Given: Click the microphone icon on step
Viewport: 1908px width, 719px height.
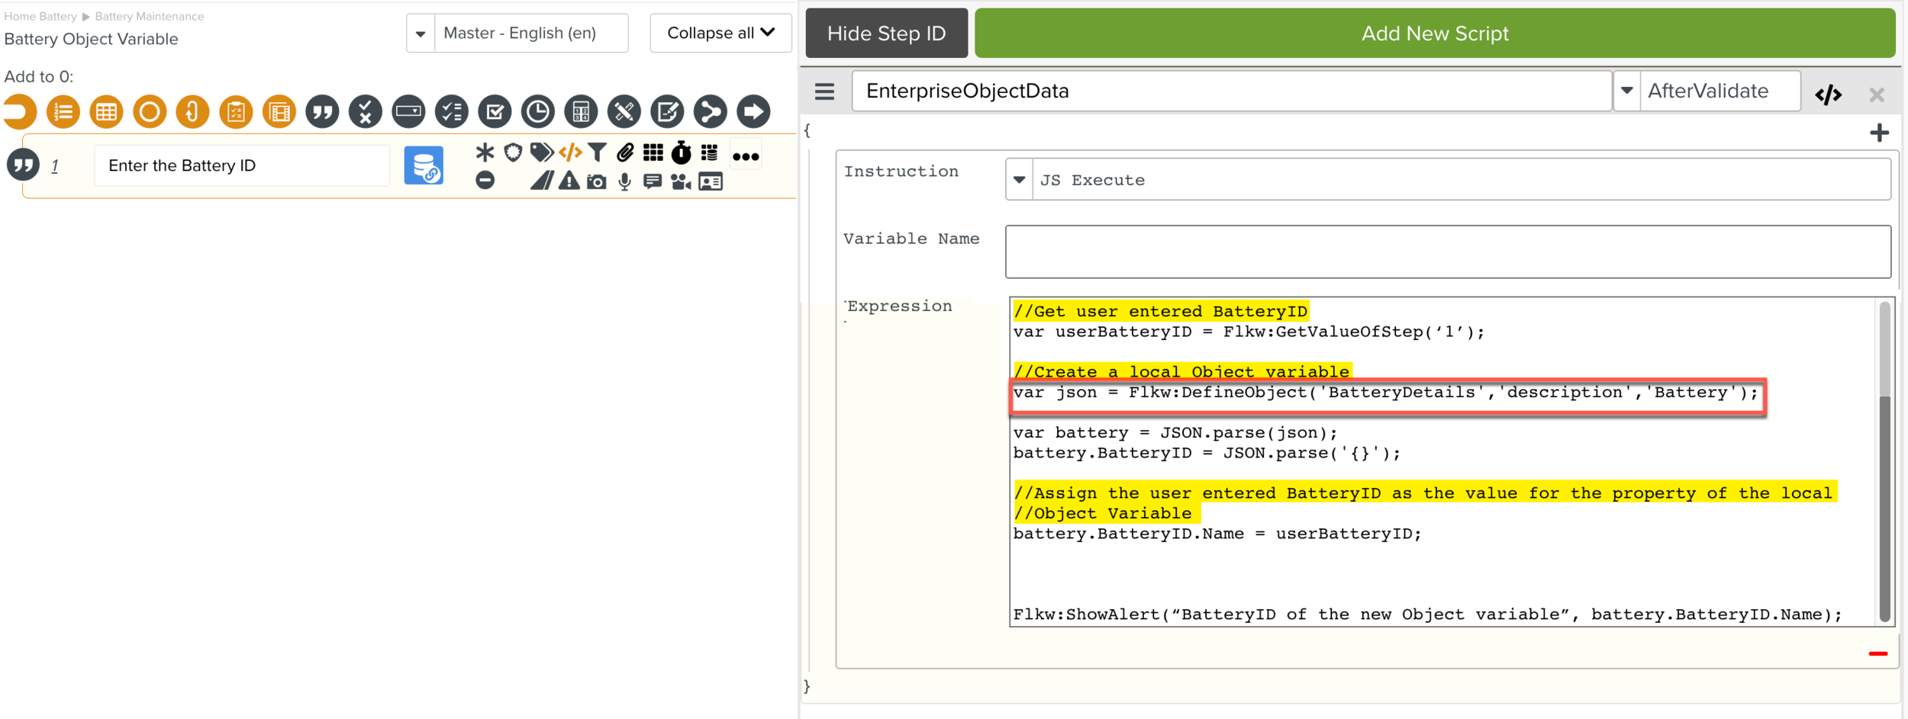Looking at the screenshot, I should [x=624, y=181].
